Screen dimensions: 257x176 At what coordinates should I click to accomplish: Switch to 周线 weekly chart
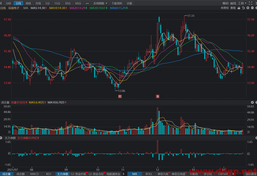28,3
